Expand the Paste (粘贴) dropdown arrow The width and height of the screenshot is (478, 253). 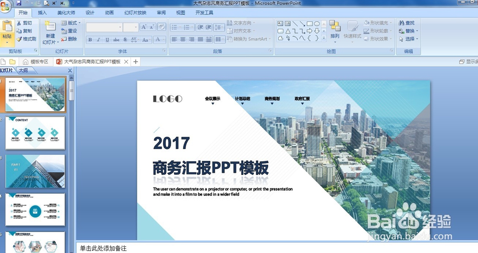click(7, 42)
